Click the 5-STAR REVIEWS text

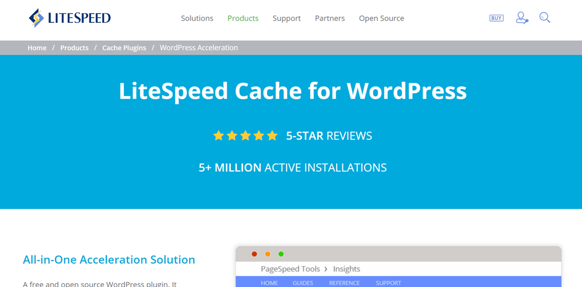(329, 136)
